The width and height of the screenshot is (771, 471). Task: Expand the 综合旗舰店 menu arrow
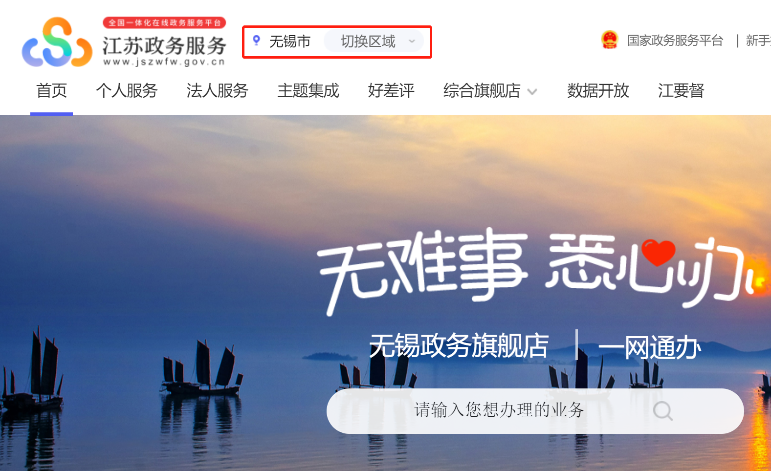tap(532, 91)
